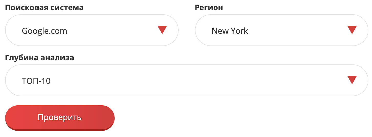The width and height of the screenshot is (372, 137).
Task: Click the ТОП-10 value text
Action: [x=36, y=81]
